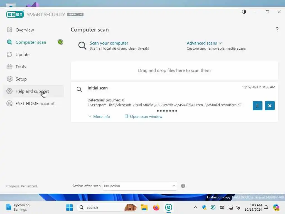The height and width of the screenshot is (214, 285).
Task: Start Scan your computer
Action: click(109, 43)
